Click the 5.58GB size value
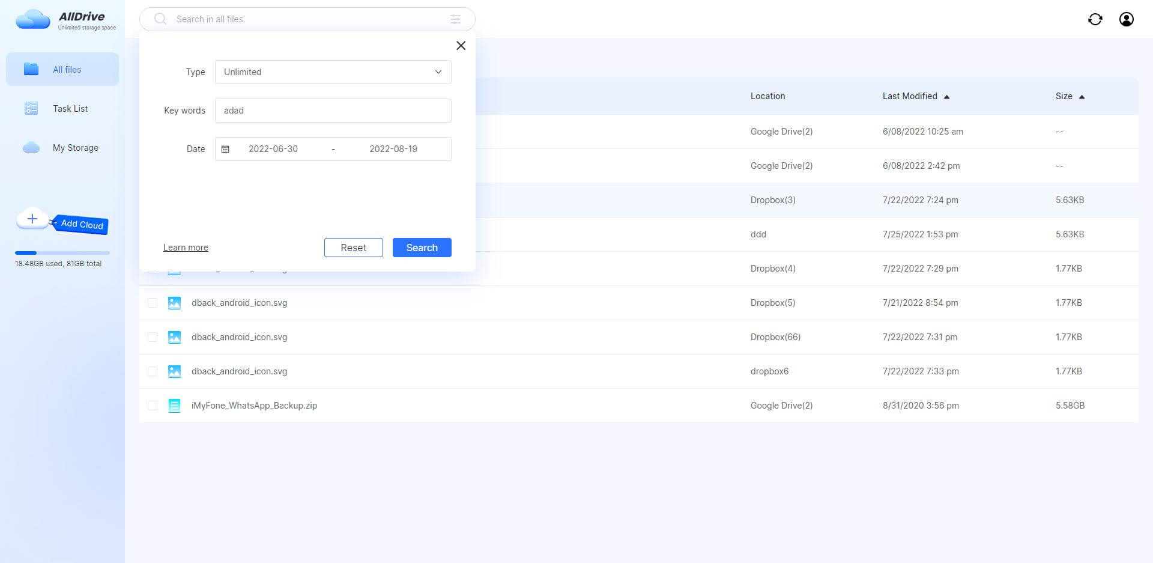 (x=1070, y=406)
